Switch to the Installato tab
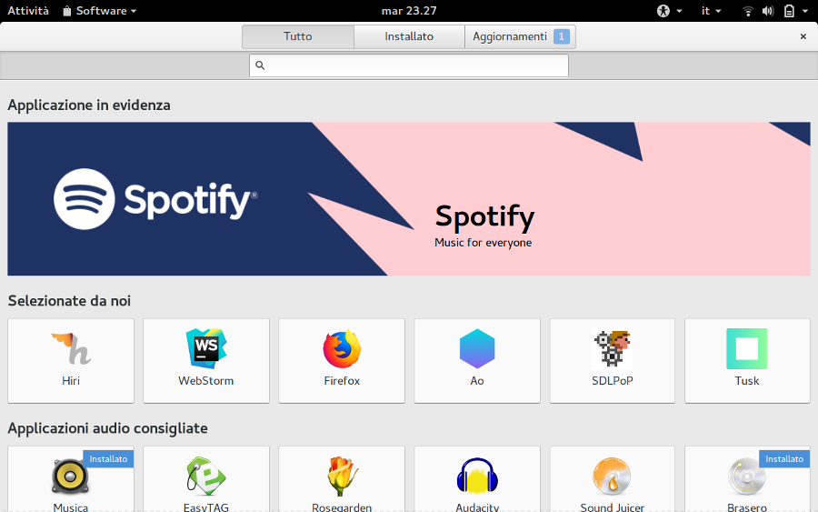This screenshot has height=512, width=818. (x=409, y=36)
